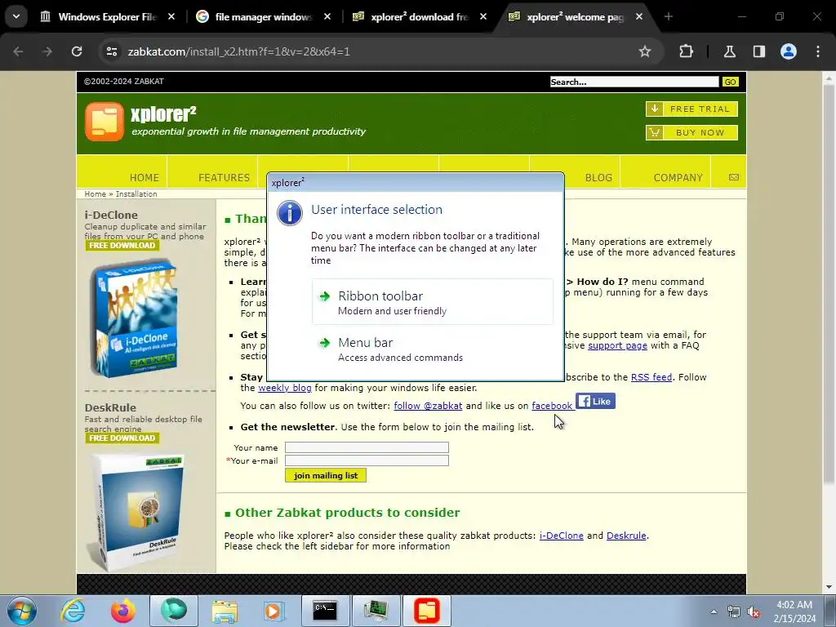Open the taskbar clock 4:02 AM
836x627 pixels.
(794, 611)
